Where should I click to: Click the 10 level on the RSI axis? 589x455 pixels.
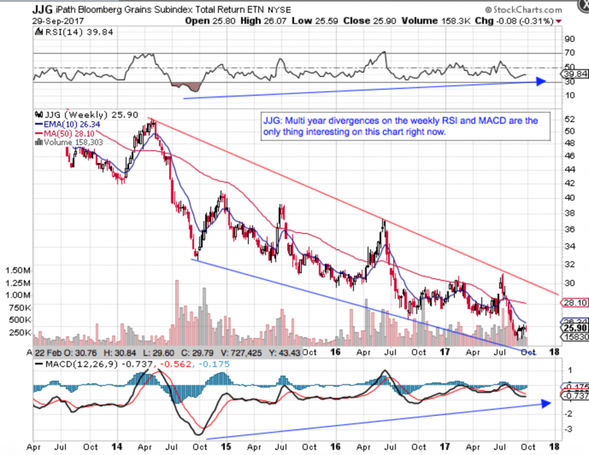569,95
